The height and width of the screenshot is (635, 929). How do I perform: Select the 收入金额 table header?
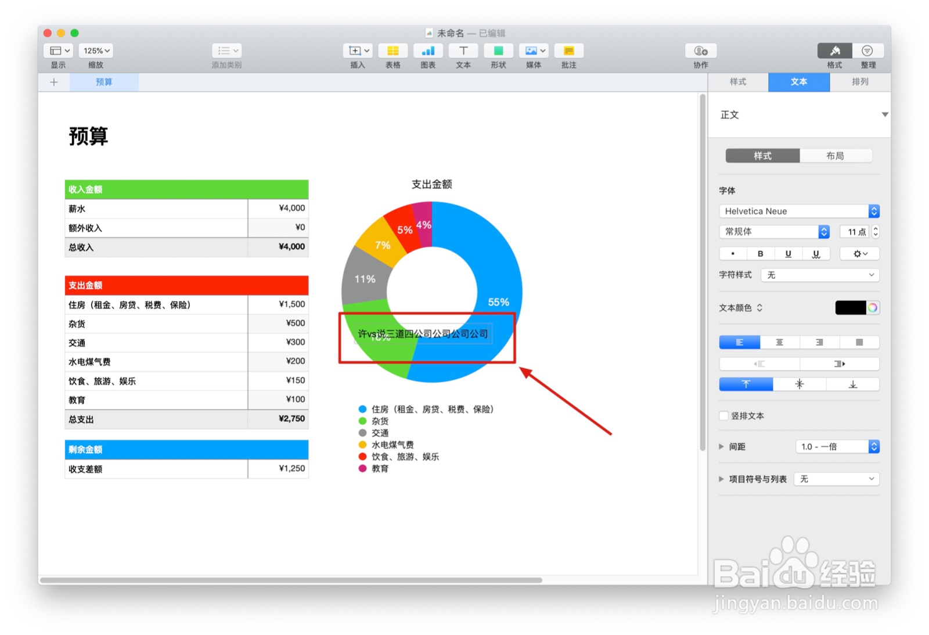pos(186,189)
